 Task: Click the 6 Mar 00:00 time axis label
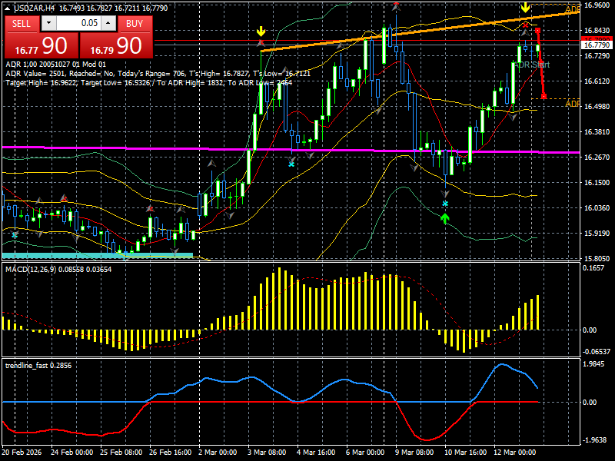tap(365, 452)
